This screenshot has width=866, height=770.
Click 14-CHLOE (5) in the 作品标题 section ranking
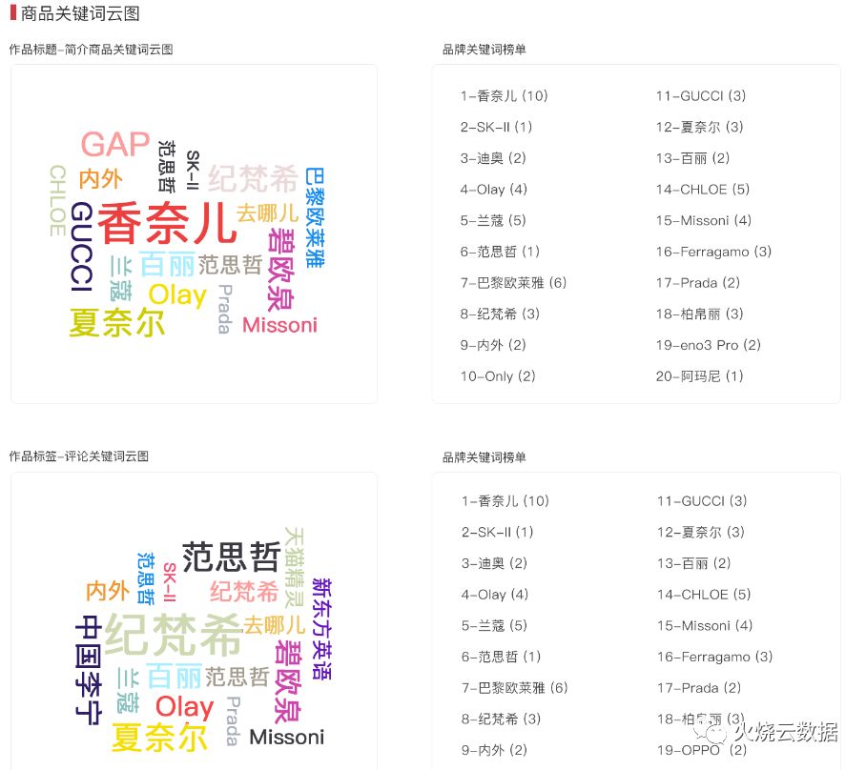click(703, 190)
